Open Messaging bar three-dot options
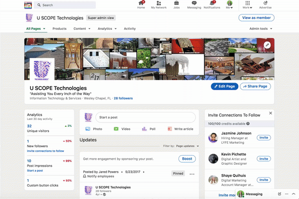The height and width of the screenshot is (199, 299). point(287,194)
